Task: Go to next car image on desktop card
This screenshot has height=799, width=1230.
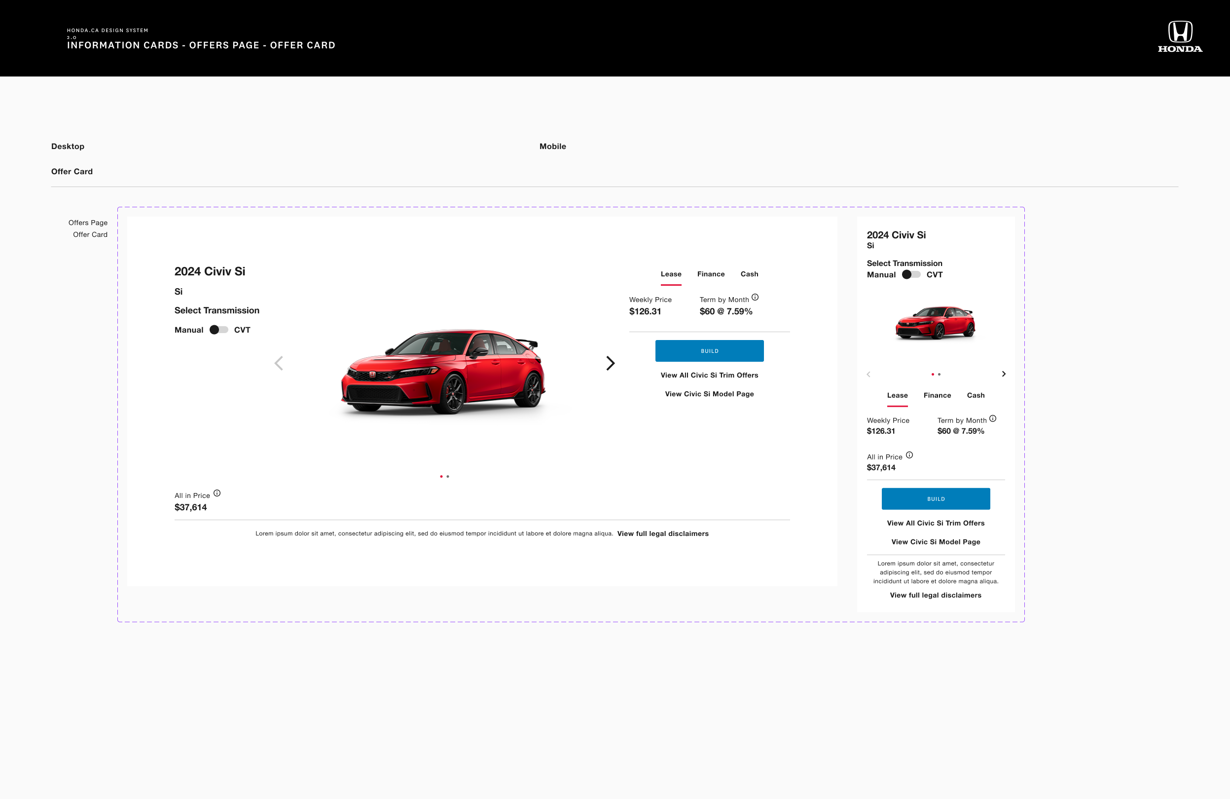Action: tap(611, 363)
